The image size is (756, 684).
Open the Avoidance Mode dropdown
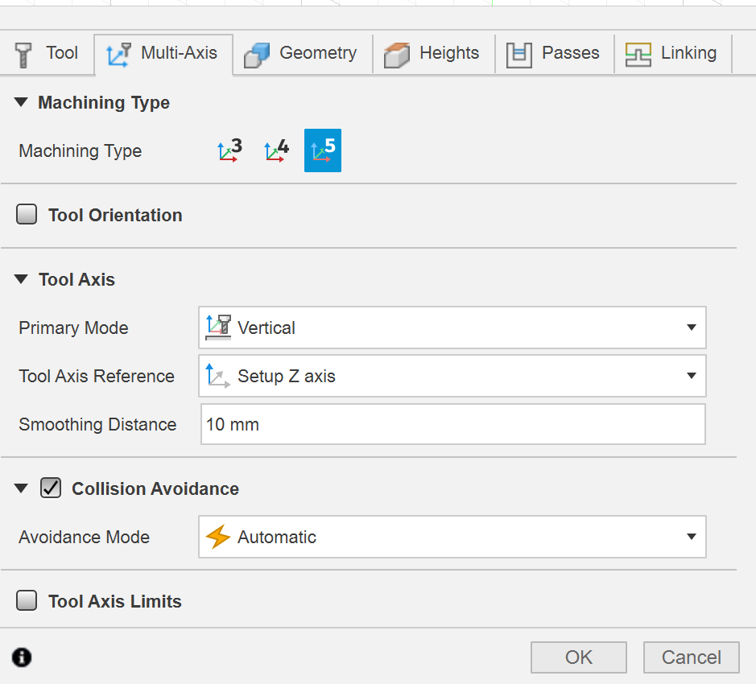coord(452,537)
